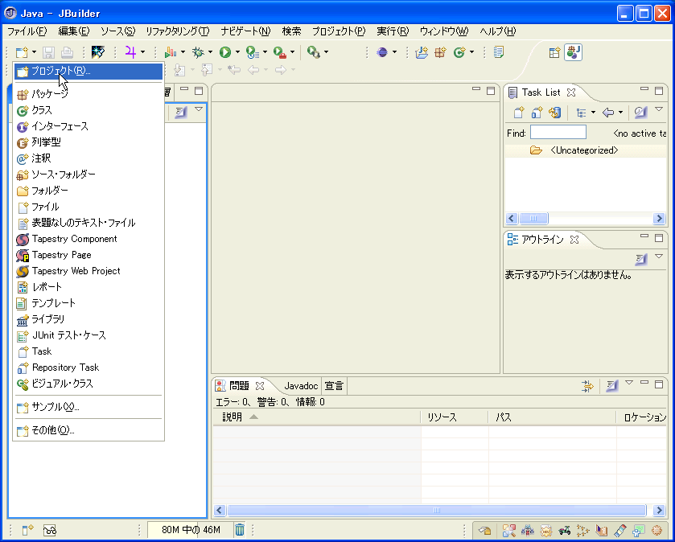The height and width of the screenshot is (542, 675).
Task: Click the New Task icon in Task List
Action: pyautogui.click(x=519, y=113)
